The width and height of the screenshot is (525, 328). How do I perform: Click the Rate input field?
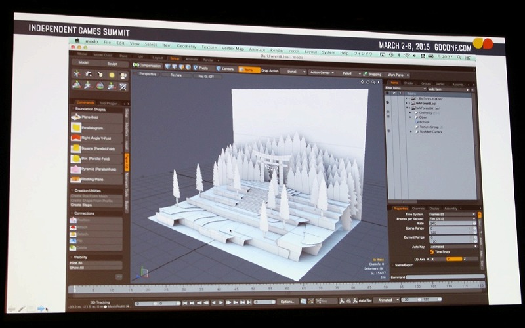click(452, 223)
